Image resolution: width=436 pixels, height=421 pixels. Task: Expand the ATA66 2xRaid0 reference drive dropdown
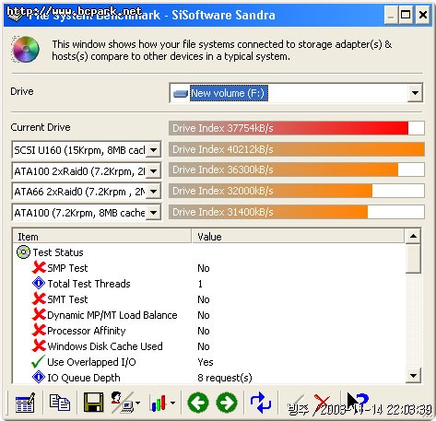coord(153,192)
